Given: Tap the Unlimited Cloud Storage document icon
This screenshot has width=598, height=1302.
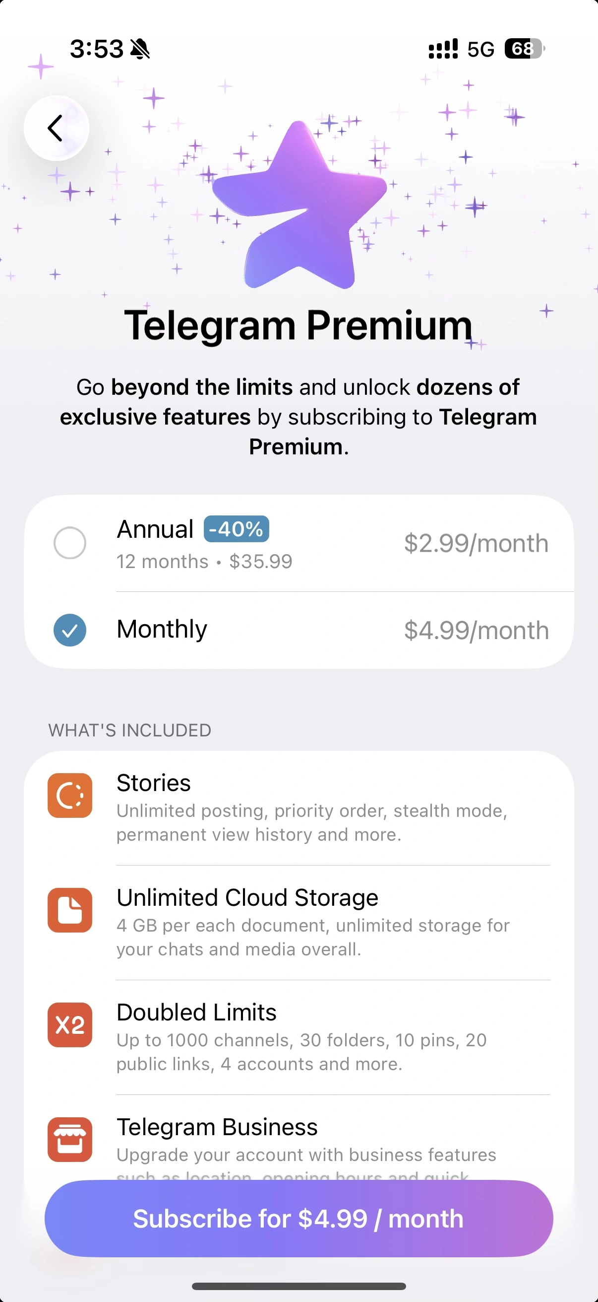Looking at the screenshot, I should click(x=69, y=910).
